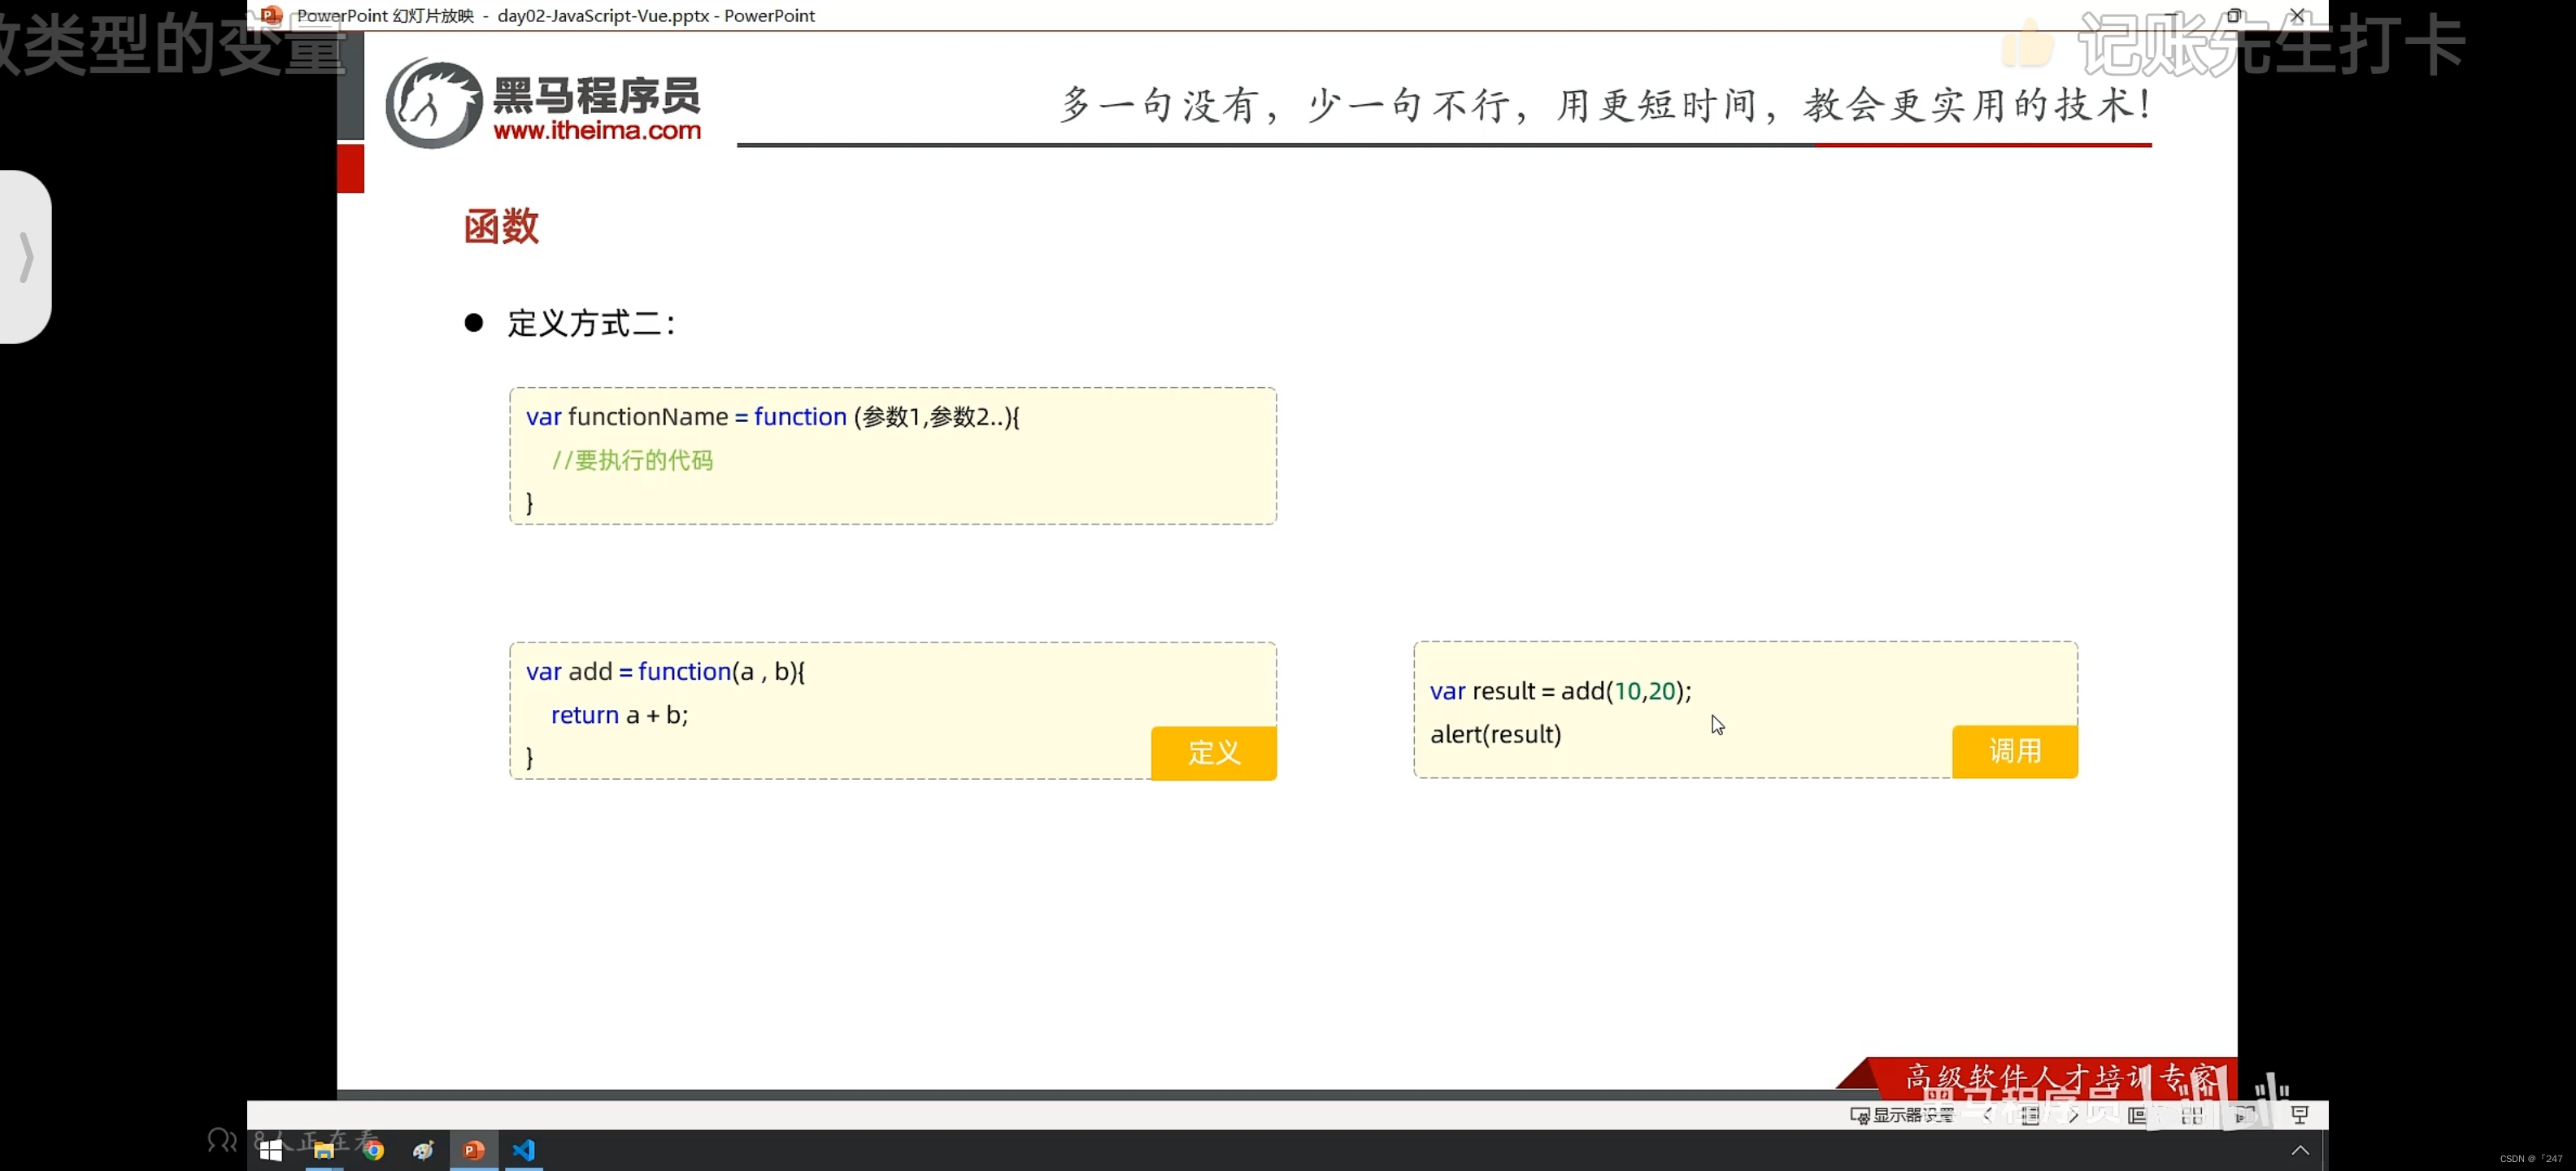Switch to Reading view icon
This screenshot has height=1171, width=2576.
pyautogui.click(x=2246, y=1115)
